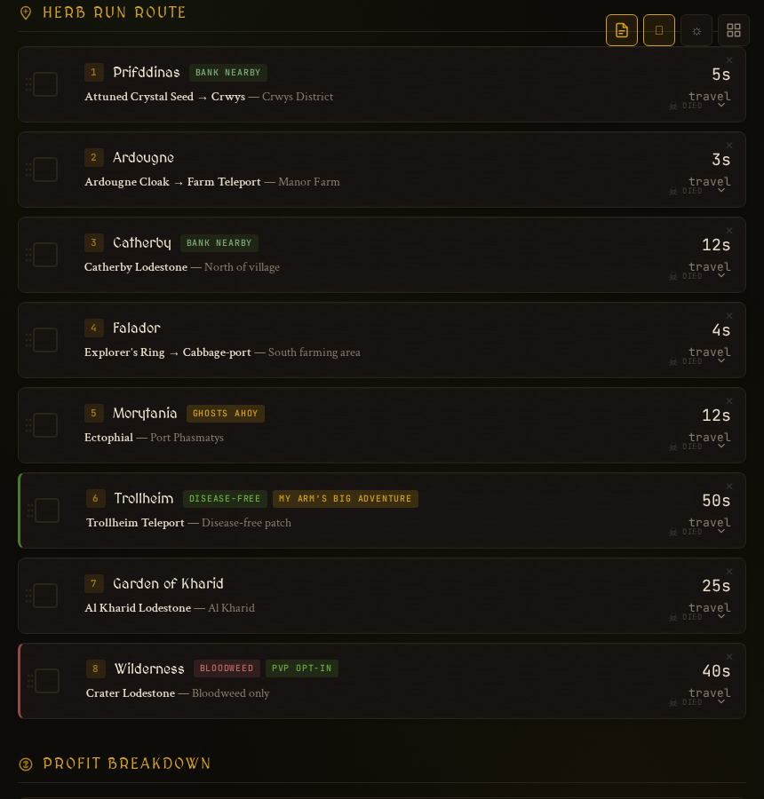
Task: Open the settings gear in the toolbar
Action: 696,30
